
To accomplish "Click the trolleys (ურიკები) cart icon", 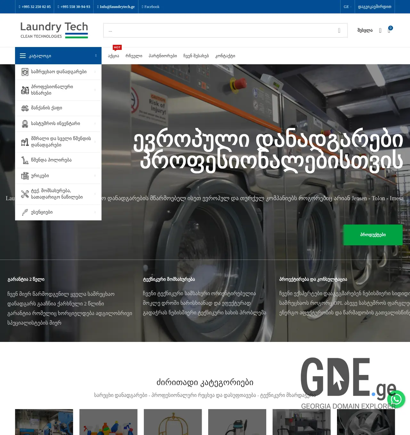I will tap(25, 176).
